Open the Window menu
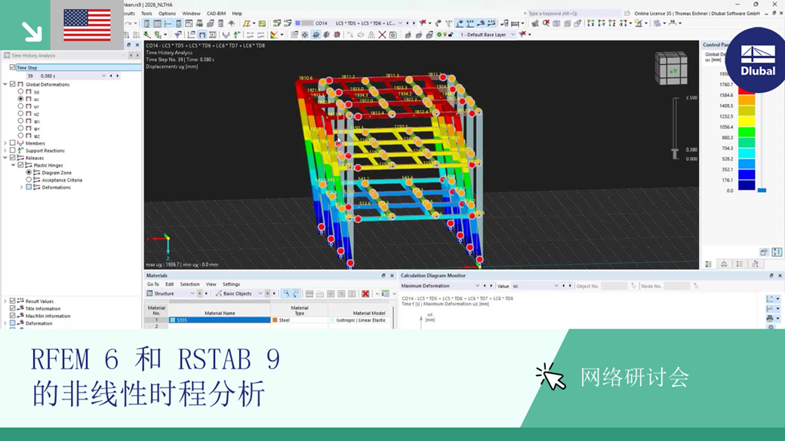 [191, 14]
